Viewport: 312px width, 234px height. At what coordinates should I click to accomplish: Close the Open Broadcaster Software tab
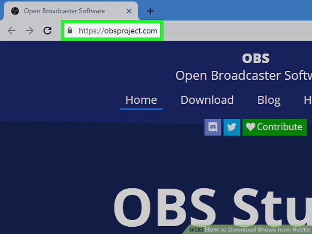click(x=129, y=11)
